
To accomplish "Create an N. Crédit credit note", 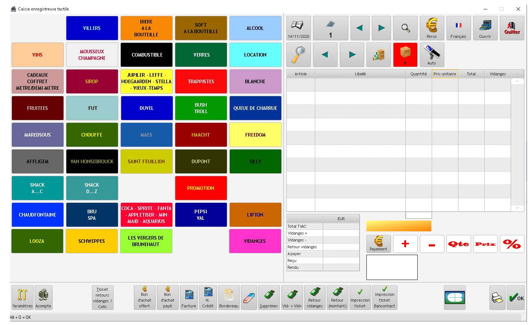I will pyautogui.click(x=208, y=298).
